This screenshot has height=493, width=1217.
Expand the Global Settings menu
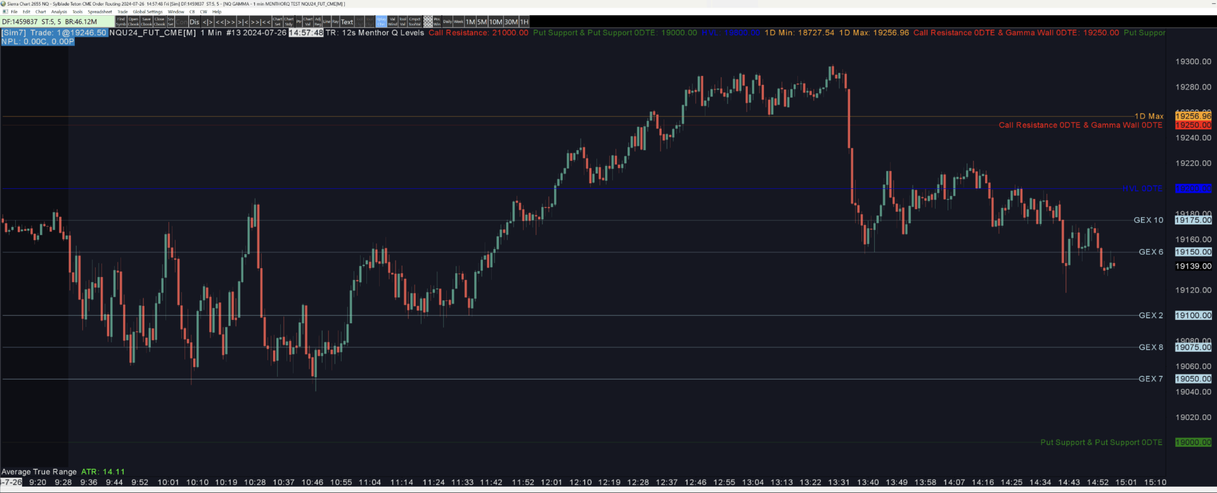tap(148, 11)
